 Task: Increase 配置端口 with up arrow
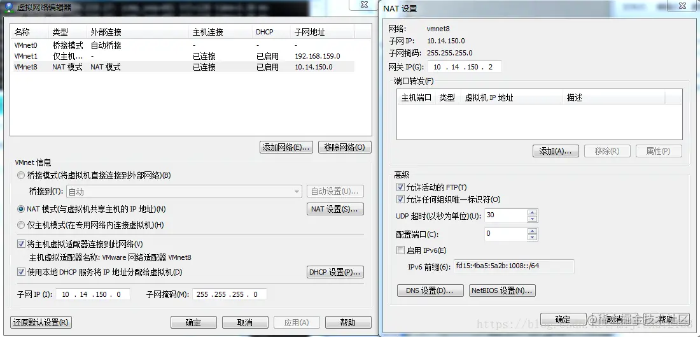coord(532,231)
